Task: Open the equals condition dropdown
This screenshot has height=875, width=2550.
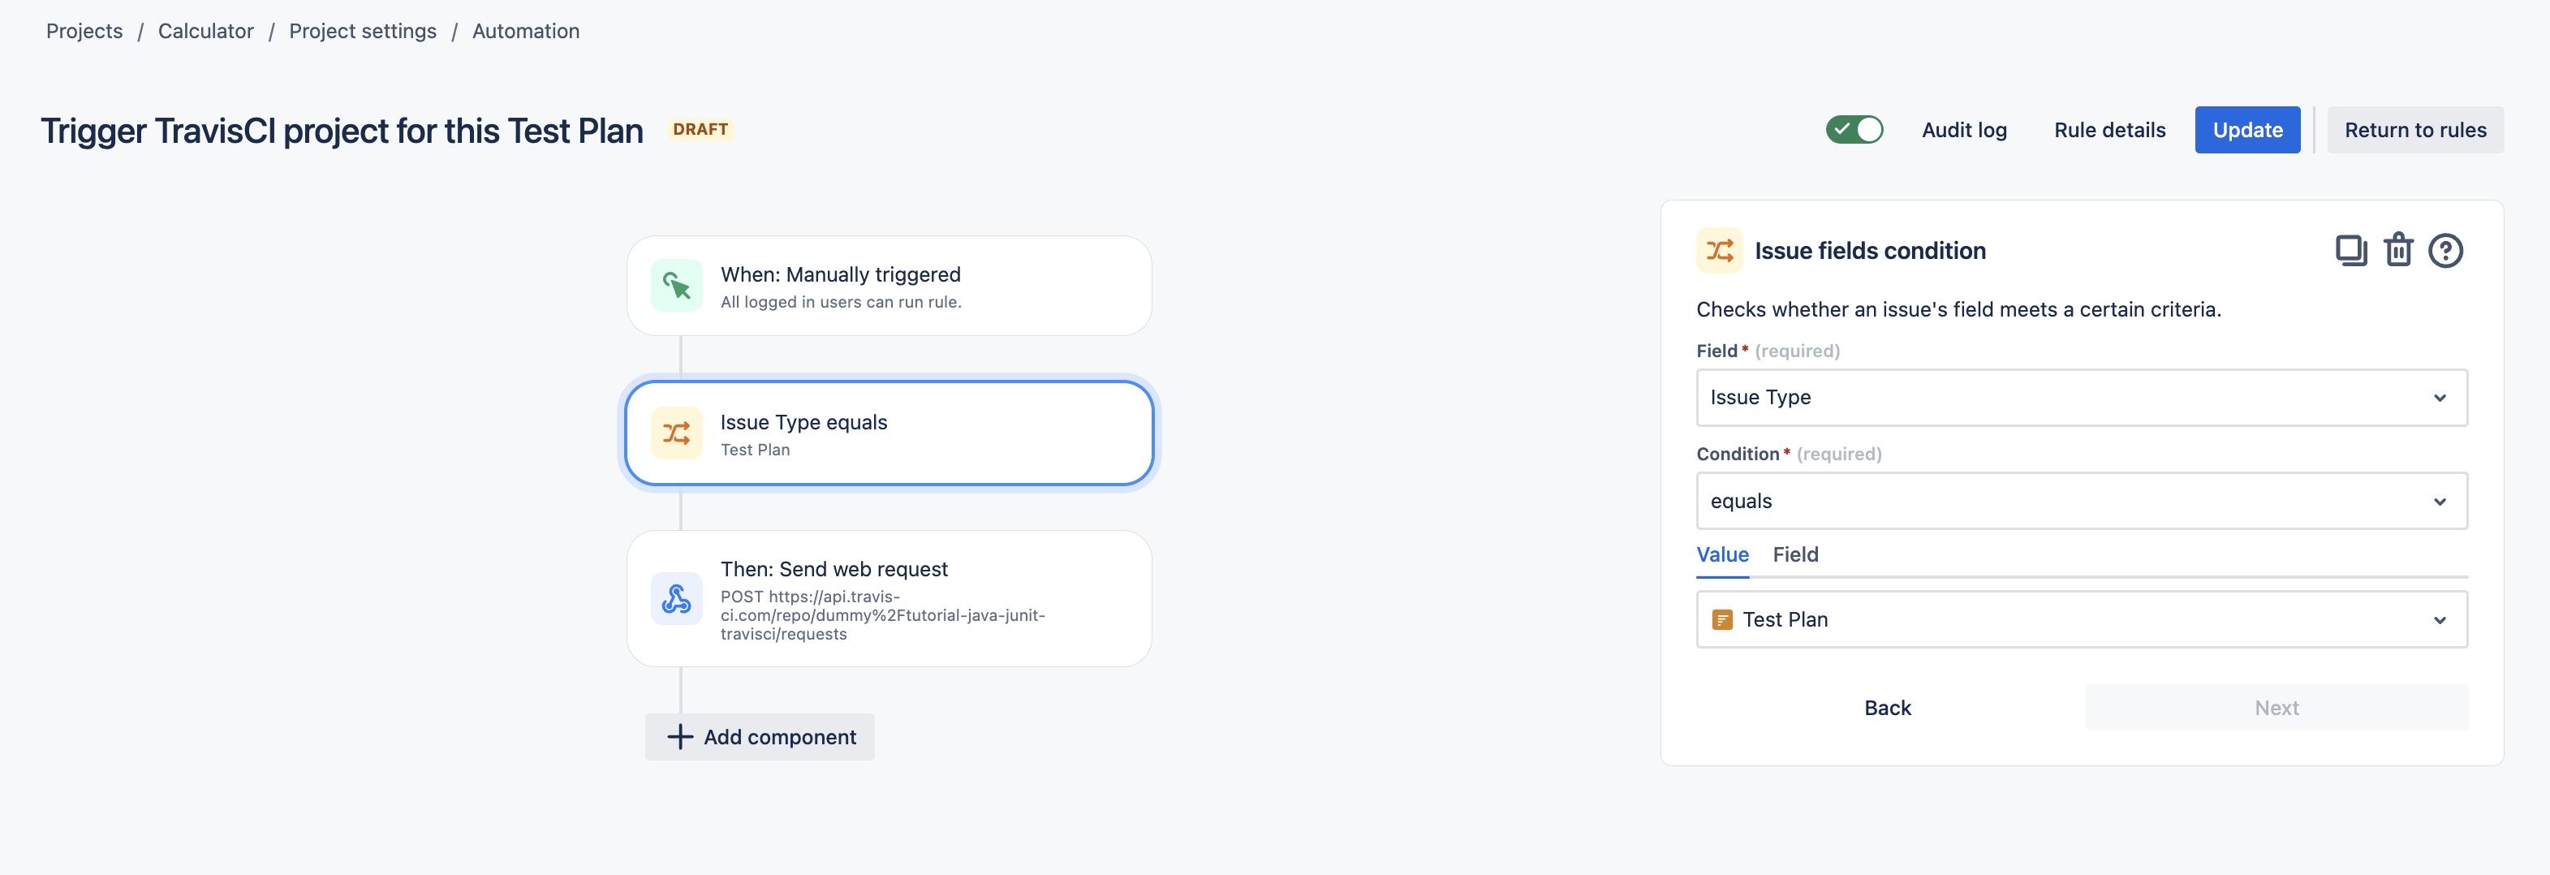Action: tap(2082, 501)
